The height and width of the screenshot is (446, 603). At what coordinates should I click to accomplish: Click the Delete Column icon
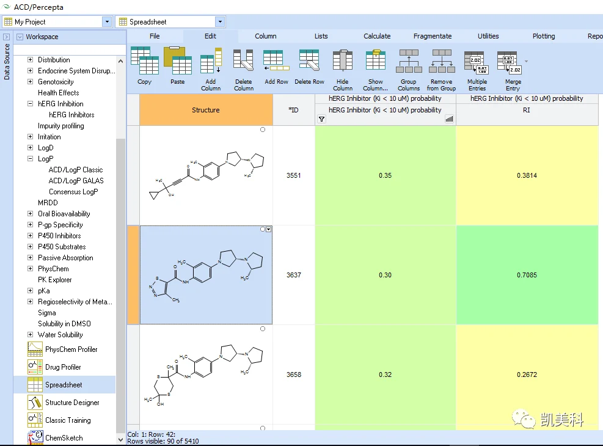point(243,60)
